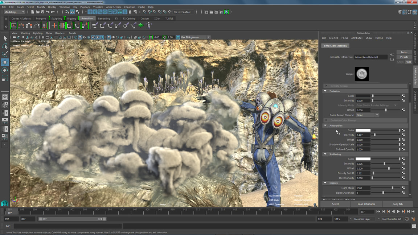Image resolution: width=418 pixels, height=235 pixels.
Task: Click the Presets button
Action: pos(404,57)
